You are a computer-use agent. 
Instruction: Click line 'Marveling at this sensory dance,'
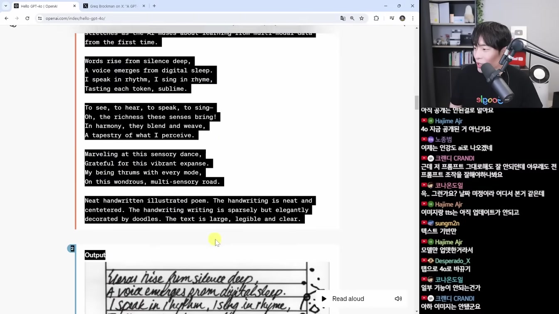pos(143,154)
